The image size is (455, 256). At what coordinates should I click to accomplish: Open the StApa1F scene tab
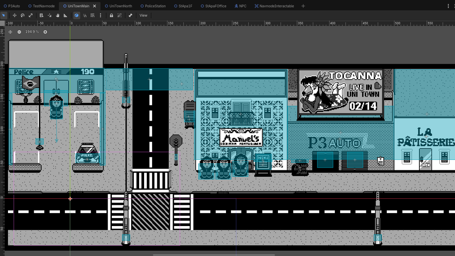point(183,6)
